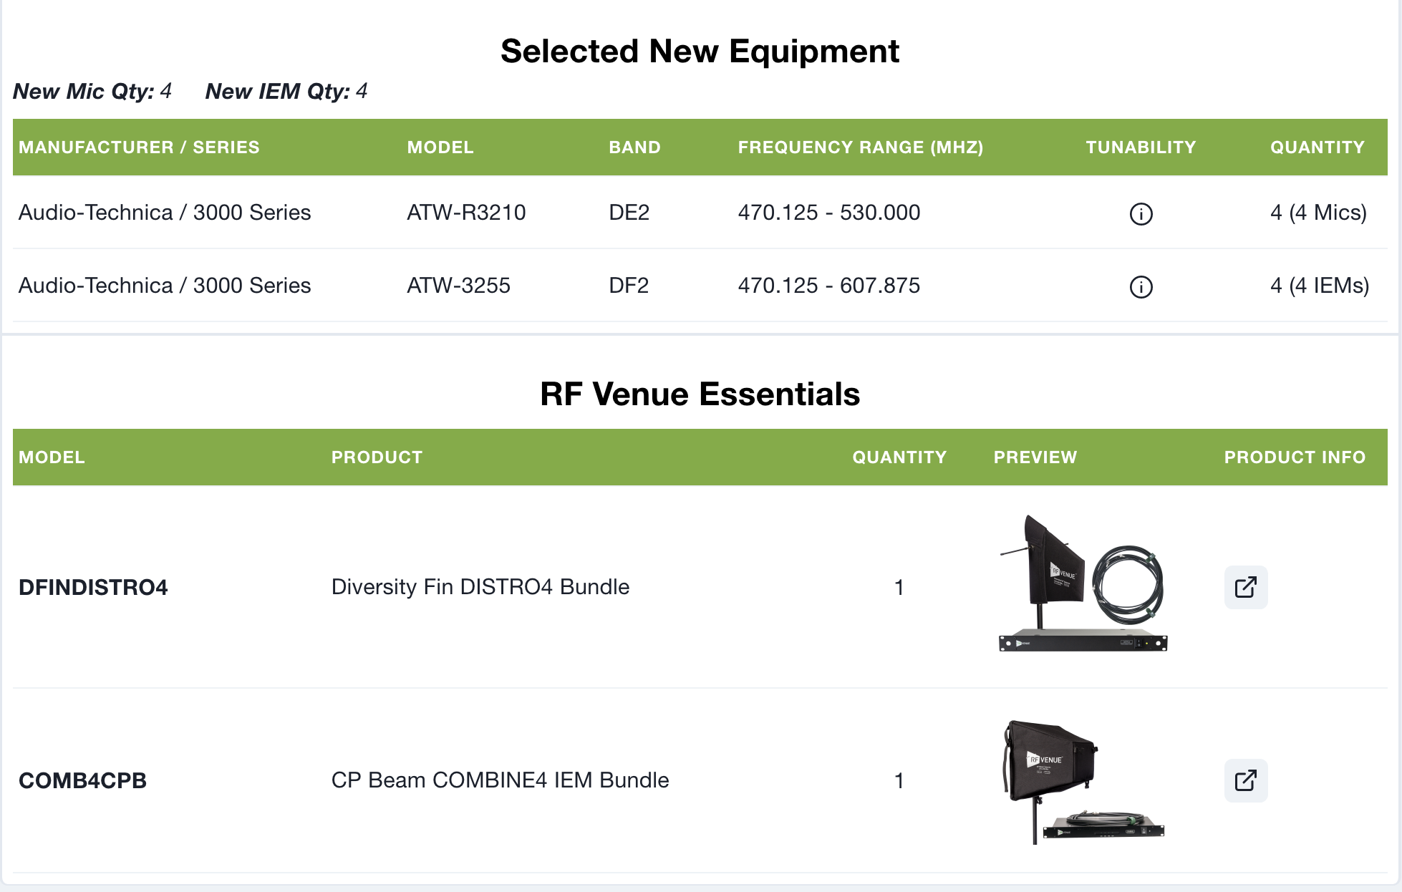Open product info link for COMB4CPB

click(x=1246, y=780)
